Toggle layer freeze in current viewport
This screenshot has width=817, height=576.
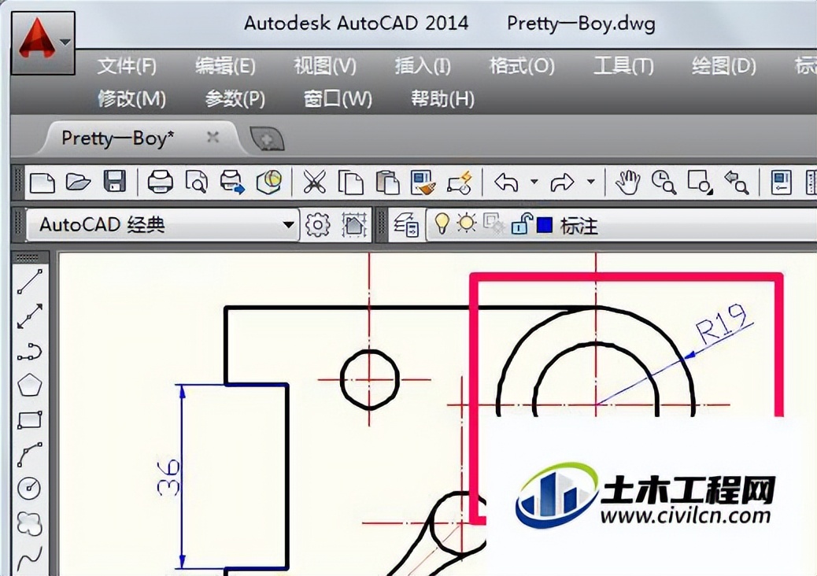click(494, 223)
